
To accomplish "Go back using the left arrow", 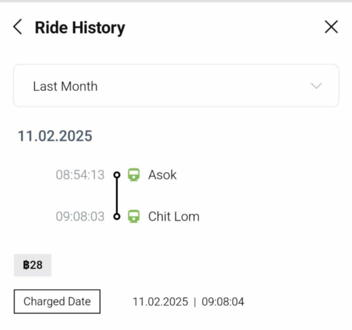I will point(18,28).
